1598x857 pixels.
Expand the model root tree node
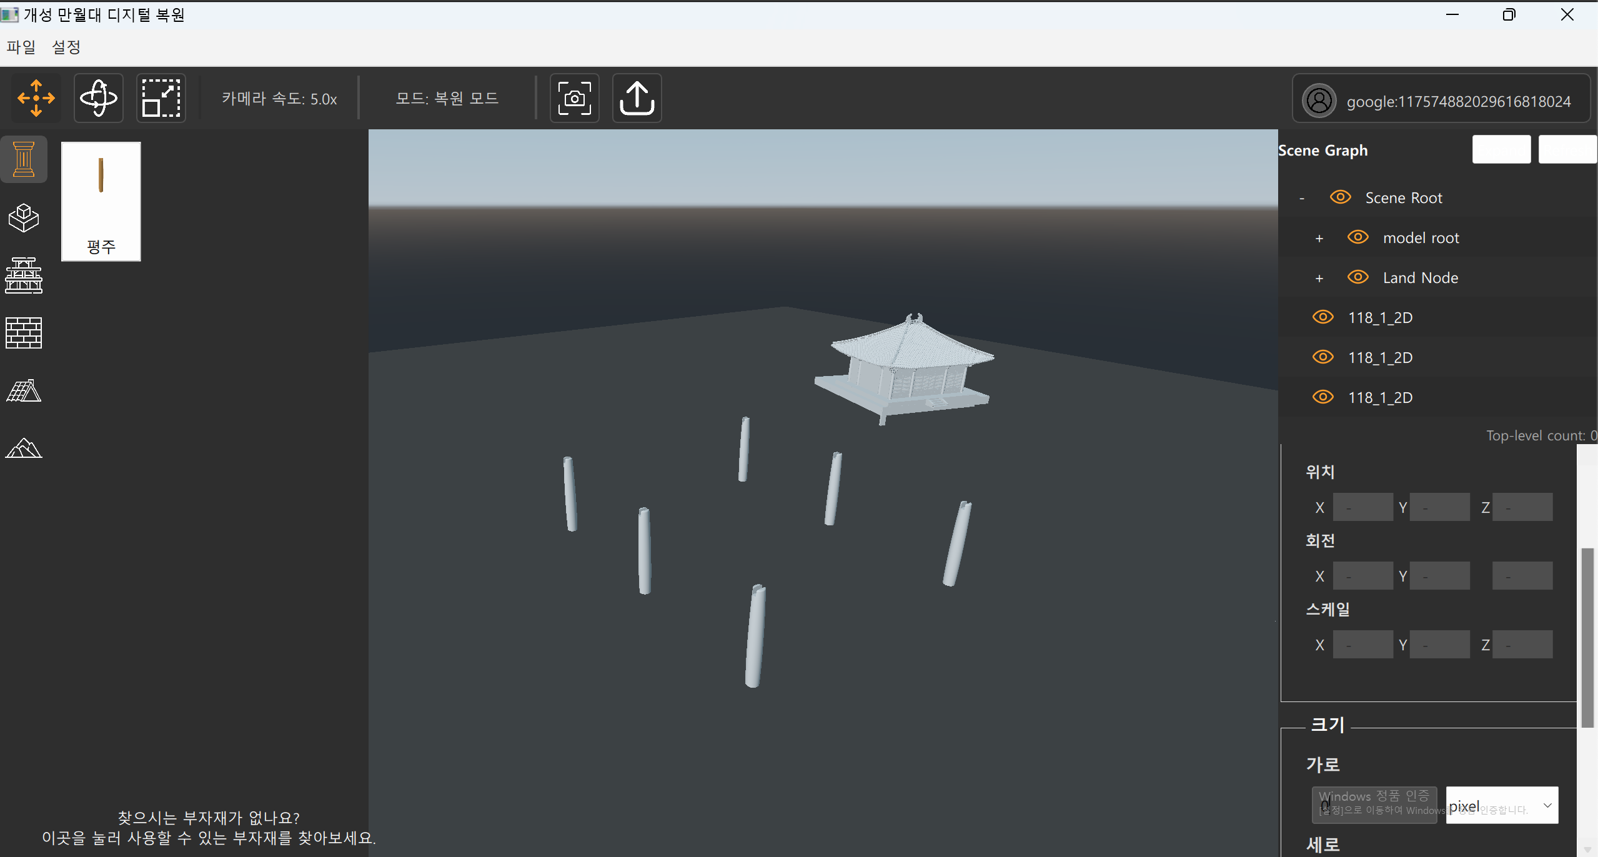pos(1319,239)
